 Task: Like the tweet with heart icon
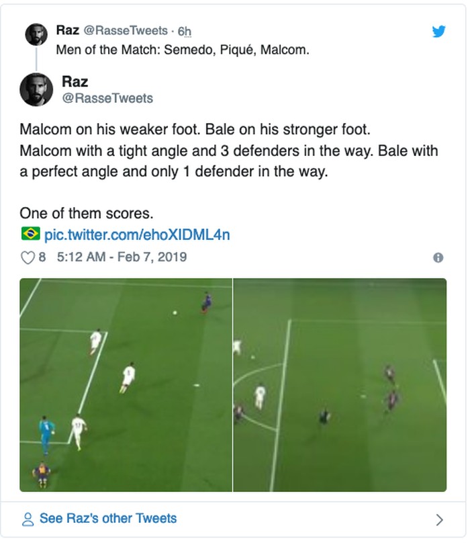coord(28,257)
